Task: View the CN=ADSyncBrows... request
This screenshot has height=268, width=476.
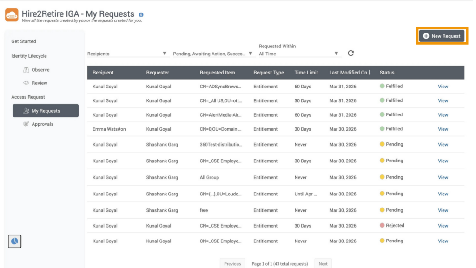Action: click(443, 87)
